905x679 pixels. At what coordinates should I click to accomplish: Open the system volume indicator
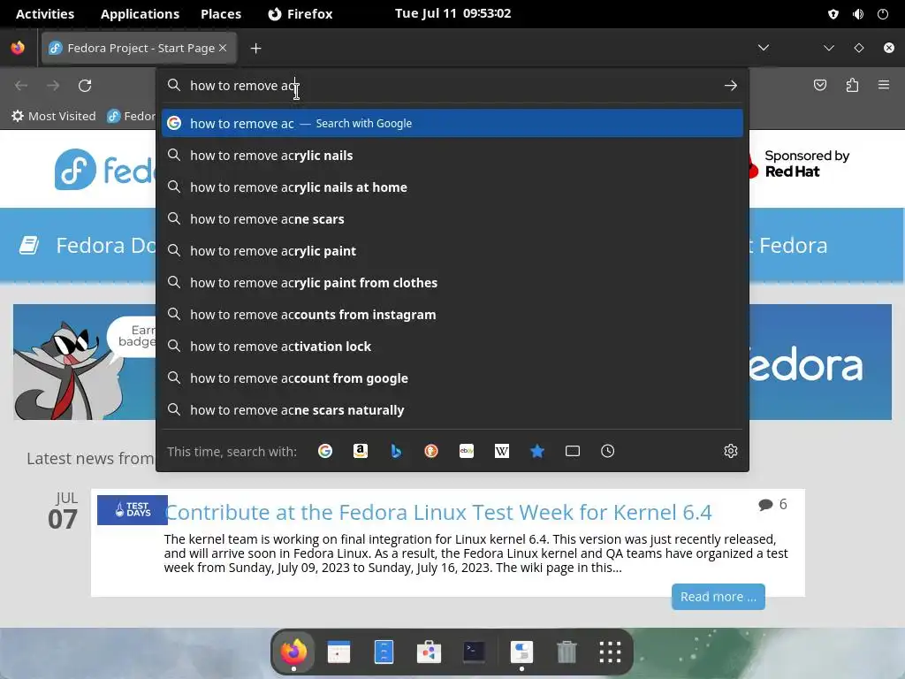(x=858, y=14)
